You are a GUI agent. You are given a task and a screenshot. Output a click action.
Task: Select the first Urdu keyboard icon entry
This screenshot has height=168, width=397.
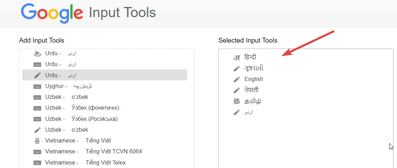pyautogui.click(x=37, y=64)
